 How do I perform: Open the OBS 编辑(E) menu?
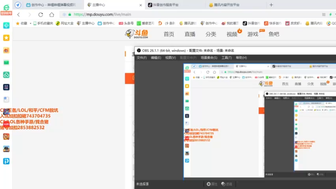tap(156, 58)
